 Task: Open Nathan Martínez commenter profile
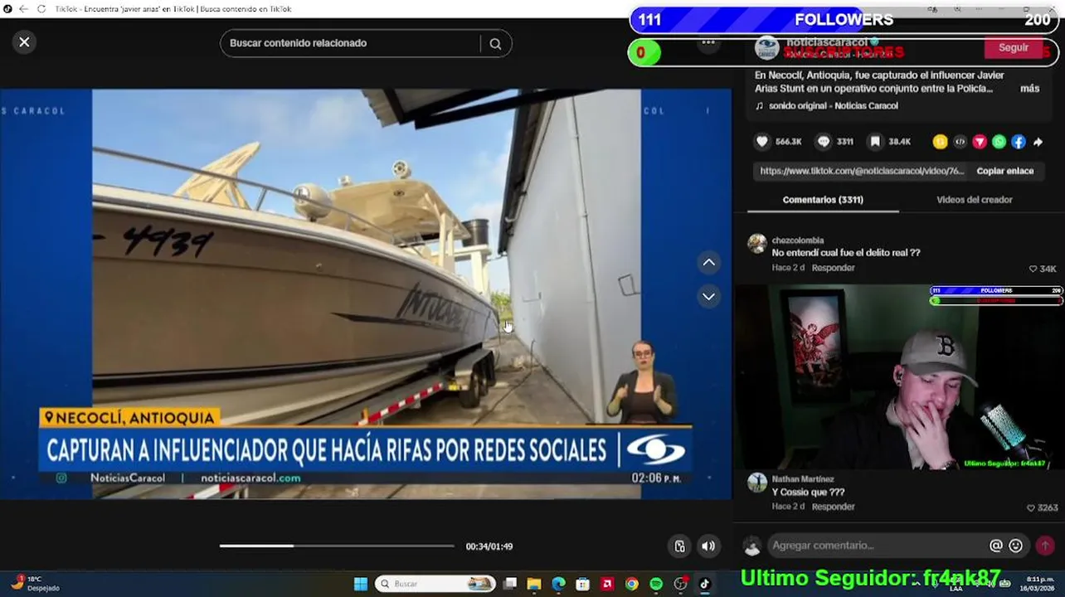pos(802,479)
